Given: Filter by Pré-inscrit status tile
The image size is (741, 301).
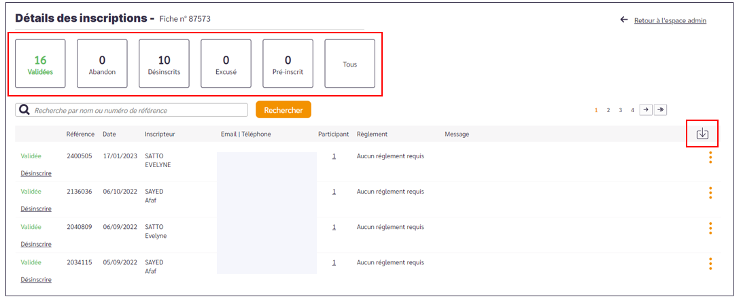Looking at the screenshot, I should 288,64.
